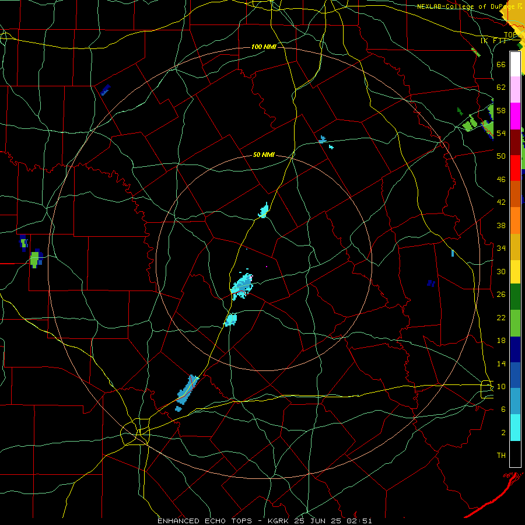
Task: Click the legend value "30"
Action: (501, 271)
